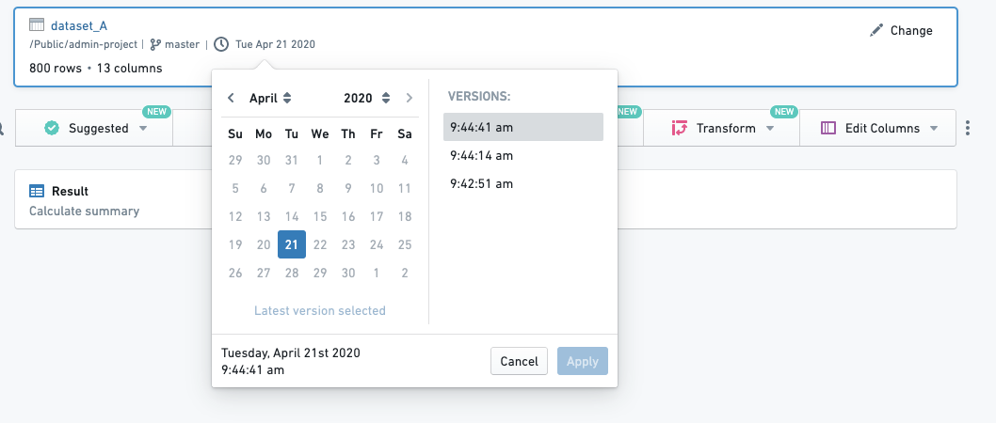Viewport: 996px width, 423px height.
Task: Click the Apply button
Action: coord(583,361)
